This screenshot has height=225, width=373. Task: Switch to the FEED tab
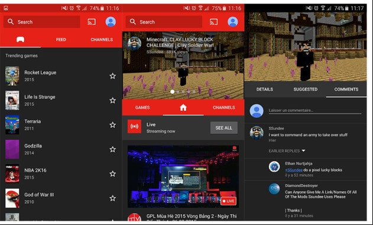point(61,40)
